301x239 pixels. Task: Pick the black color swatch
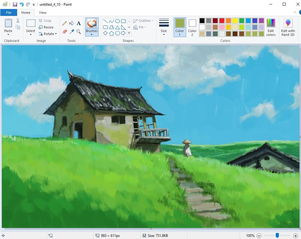[x=202, y=21]
